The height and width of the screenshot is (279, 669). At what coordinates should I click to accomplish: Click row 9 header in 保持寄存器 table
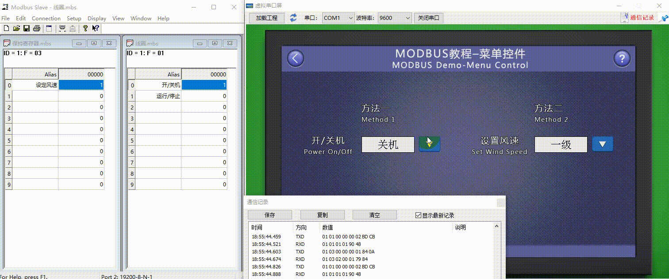pyautogui.click(x=9, y=185)
